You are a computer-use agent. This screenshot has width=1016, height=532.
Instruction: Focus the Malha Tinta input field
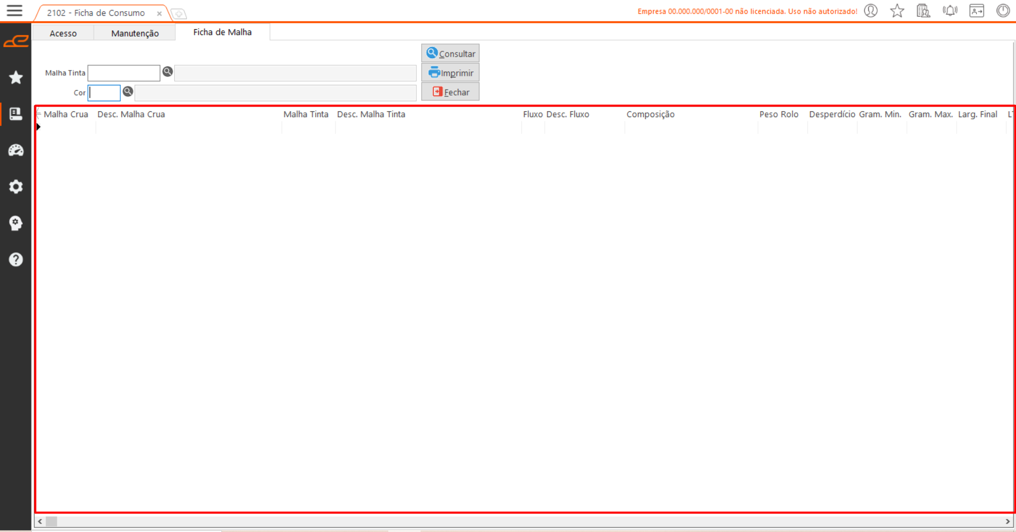pyautogui.click(x=123, y=73)
